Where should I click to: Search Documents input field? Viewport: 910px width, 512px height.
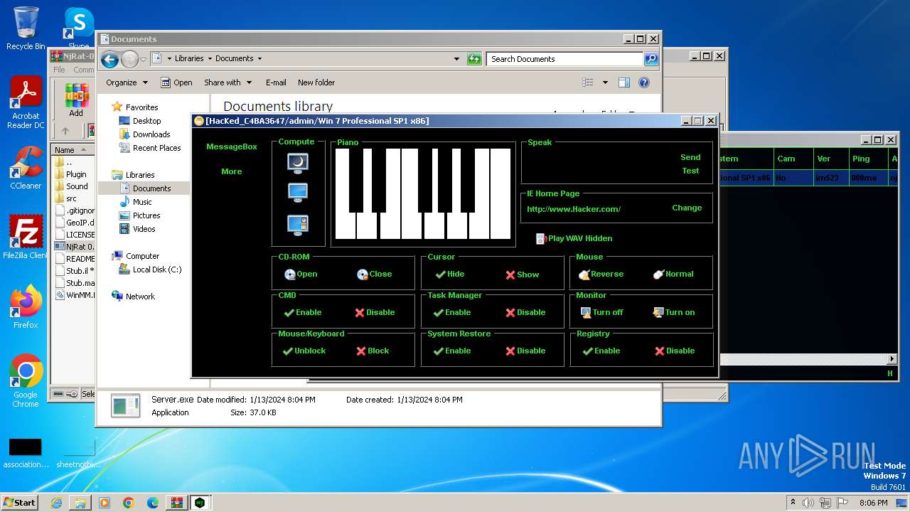(565, 59)
